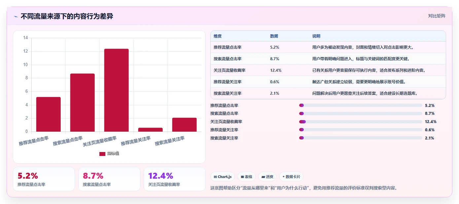Click the lightning icon beside the card title
Viewport: 459px width, 204px height.
(16, 16)
